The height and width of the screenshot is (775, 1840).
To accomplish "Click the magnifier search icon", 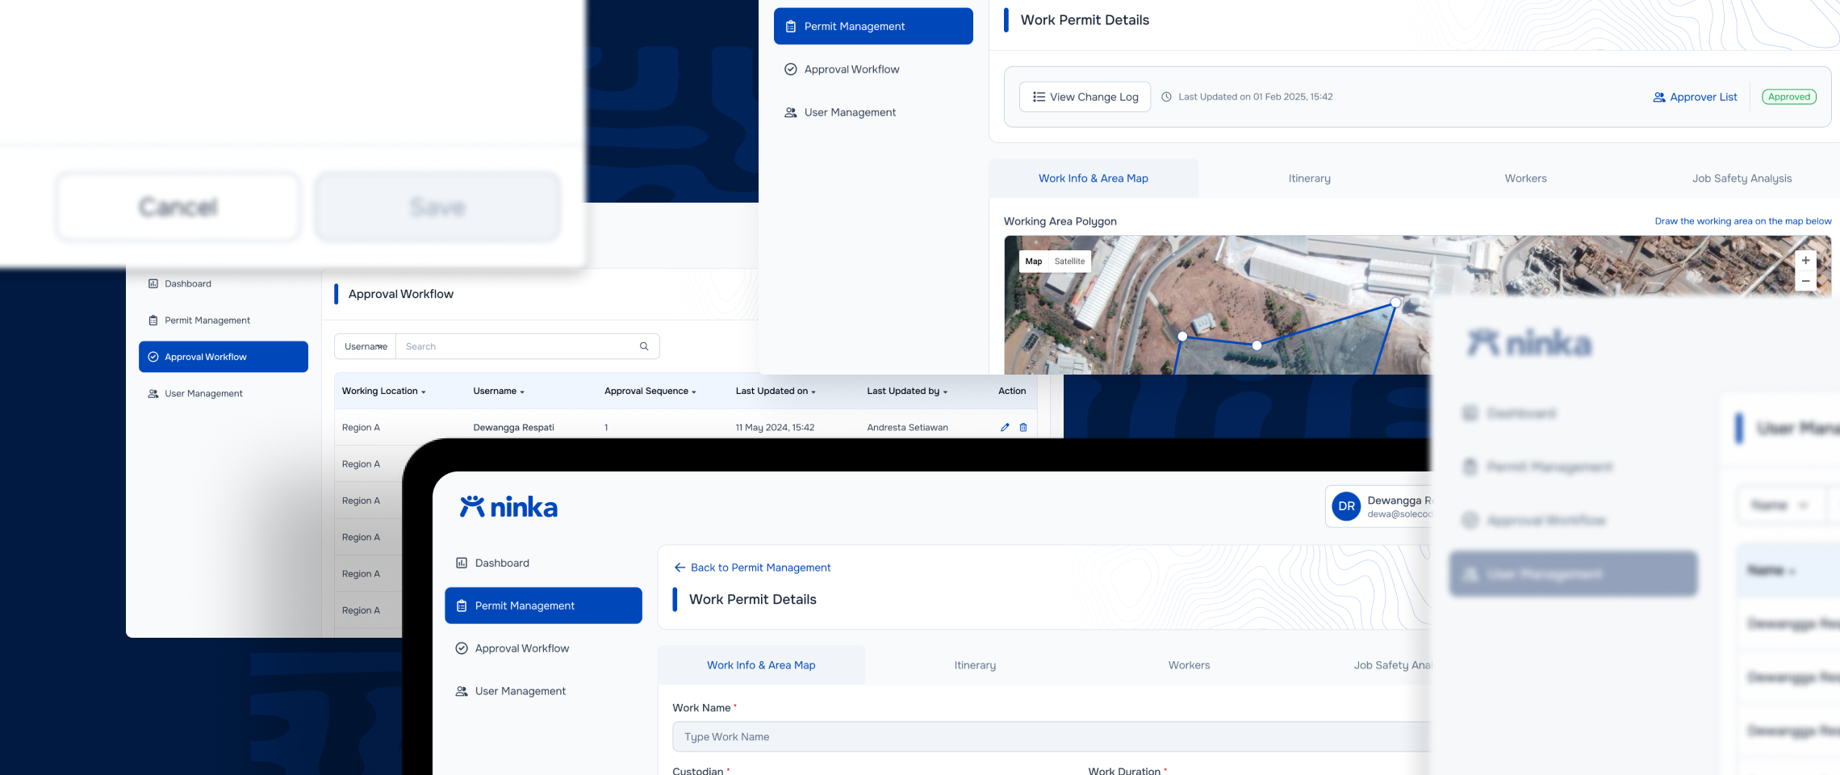I will click(644, 346).
